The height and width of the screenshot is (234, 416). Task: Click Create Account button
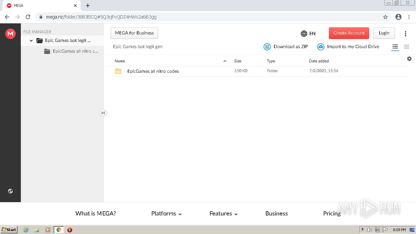click(x=349, y=33)
